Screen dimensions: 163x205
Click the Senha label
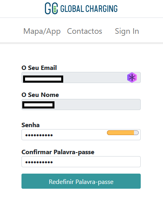(x=31, y=125)
